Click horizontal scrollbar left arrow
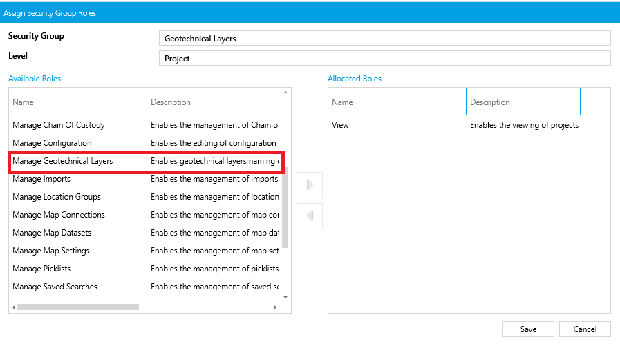 pos(13,307)
